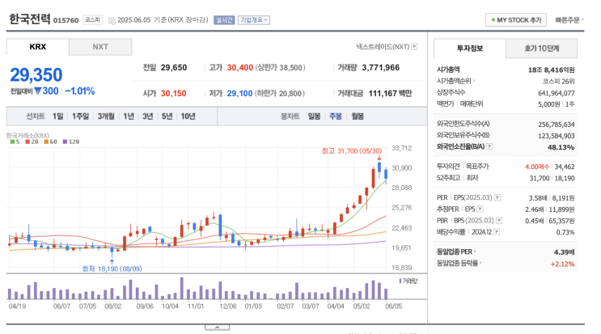Click the green 5-period moving average legend

[15, 142]
